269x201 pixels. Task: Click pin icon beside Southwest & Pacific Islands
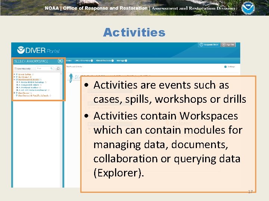tap(17, 96)
